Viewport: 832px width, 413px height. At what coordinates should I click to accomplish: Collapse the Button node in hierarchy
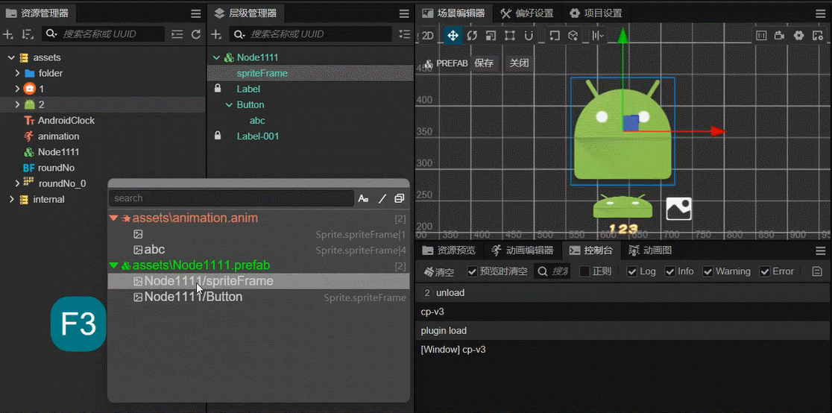(229, 104)
